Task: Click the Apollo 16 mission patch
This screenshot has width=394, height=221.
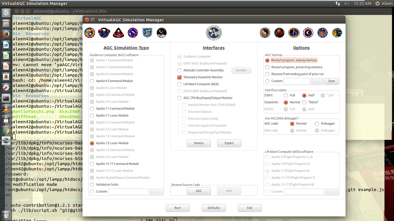Action: [323, 33]
